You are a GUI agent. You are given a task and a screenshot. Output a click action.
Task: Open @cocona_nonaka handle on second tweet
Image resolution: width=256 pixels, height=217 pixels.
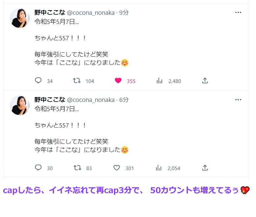[91, 100]
